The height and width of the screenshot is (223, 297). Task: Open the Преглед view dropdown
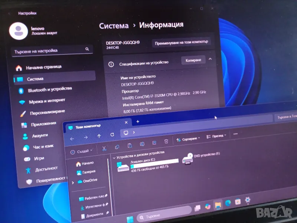pyautogui.click(x=217, y=136)
